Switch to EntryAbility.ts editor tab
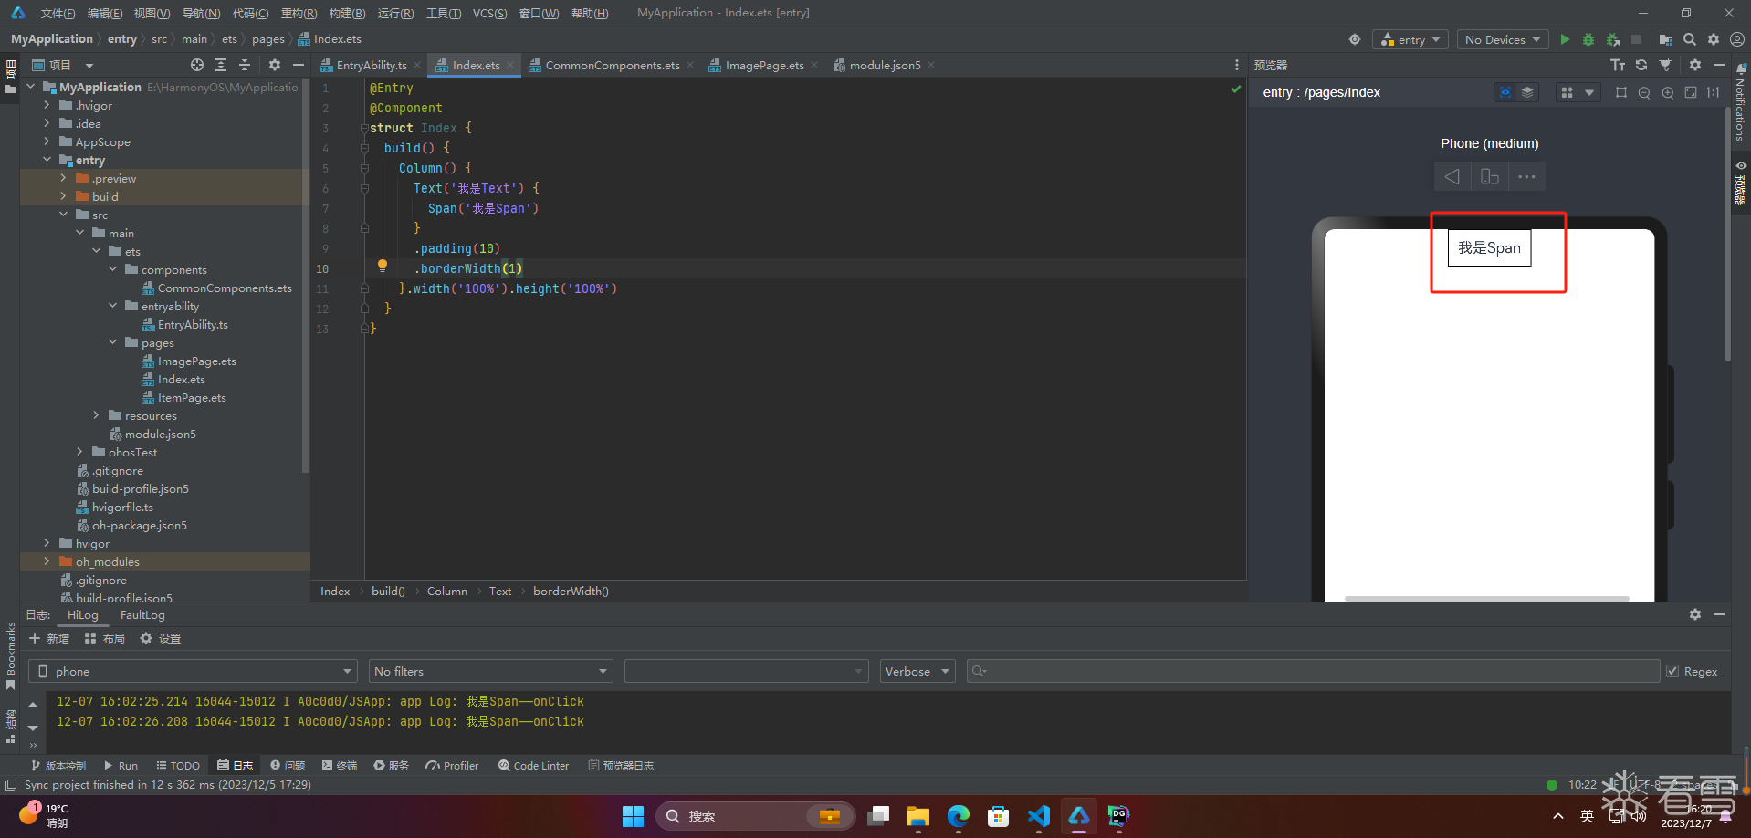1751x838 pixels. 372,65
